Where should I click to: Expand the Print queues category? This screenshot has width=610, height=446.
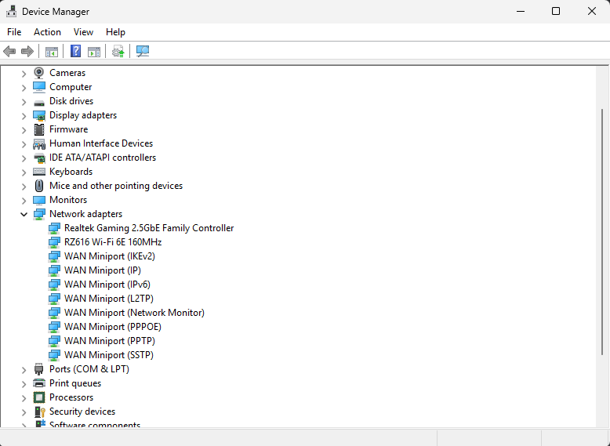pyautogui.click(x=24, y=384)
